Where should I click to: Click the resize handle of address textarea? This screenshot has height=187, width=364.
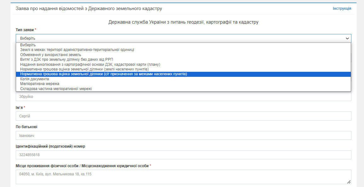click(349, 182)
